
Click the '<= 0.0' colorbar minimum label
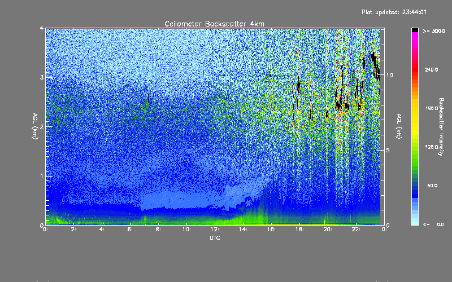433,224
